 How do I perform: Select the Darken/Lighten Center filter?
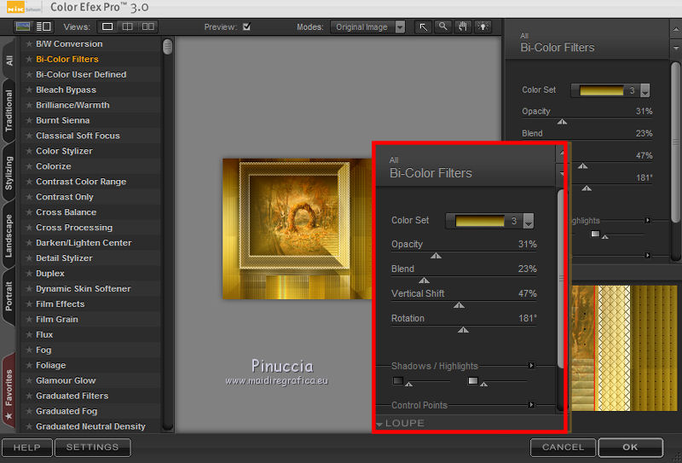84,243
